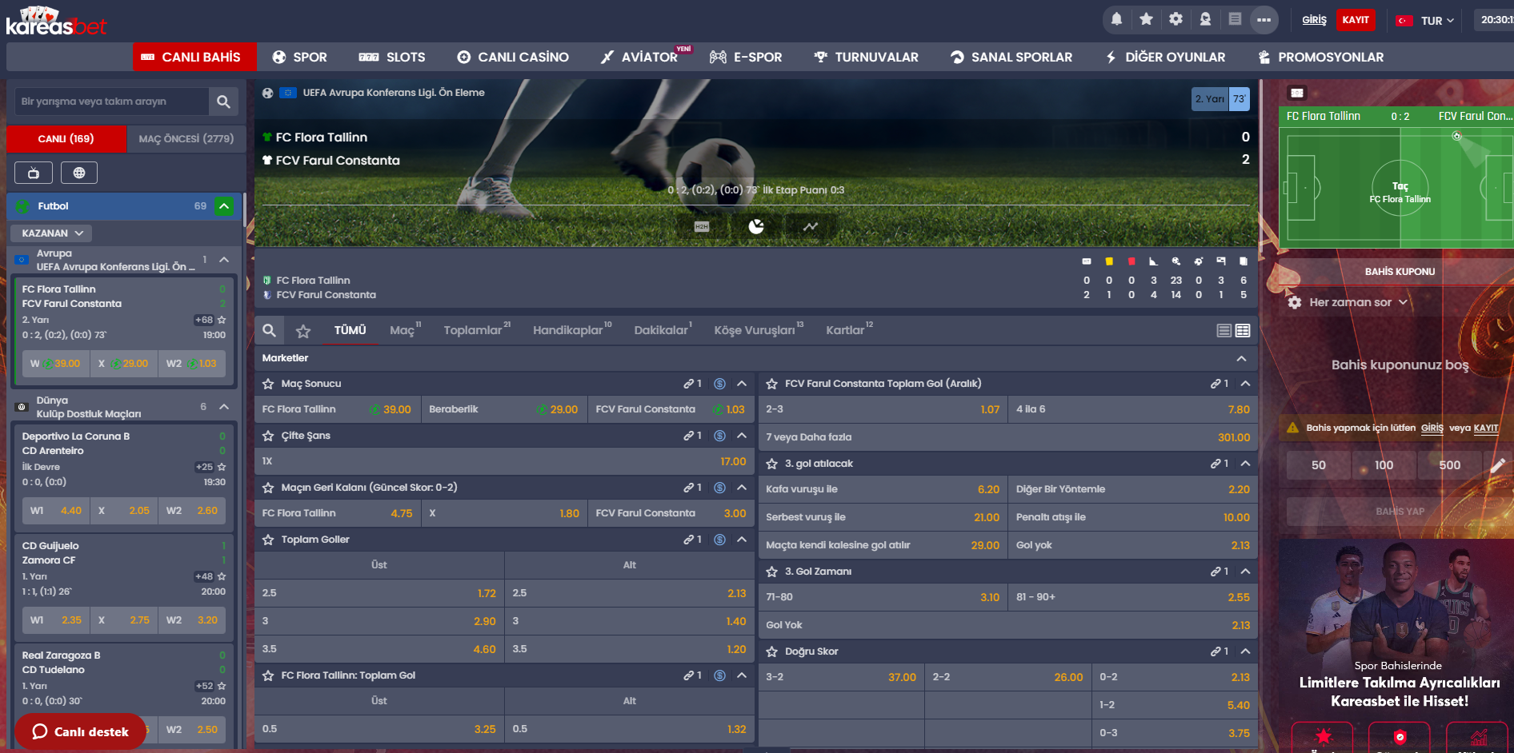1514x753 pixels.
Task: Open the pie chart statistics icon
Action: (x=756, y=226)
